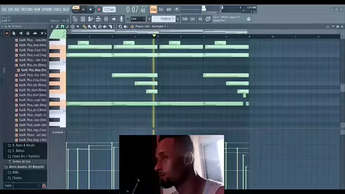345x194 pixels.
Task: Expand the Metro Boomin Kit @dopekit folder
Action: [x=24, y=167]
